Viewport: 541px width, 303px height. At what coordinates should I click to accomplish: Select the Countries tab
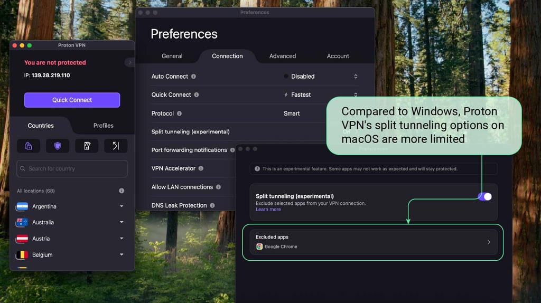pyautogui.click(x=41, y=126)
